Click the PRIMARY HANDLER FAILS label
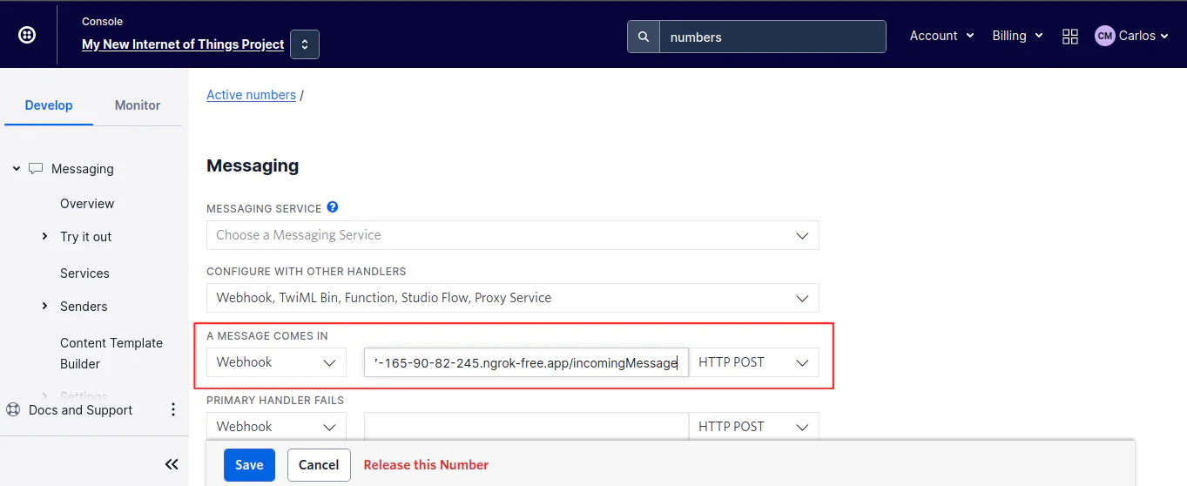This screenshot has height=486, width=1187. coord(275,401)
